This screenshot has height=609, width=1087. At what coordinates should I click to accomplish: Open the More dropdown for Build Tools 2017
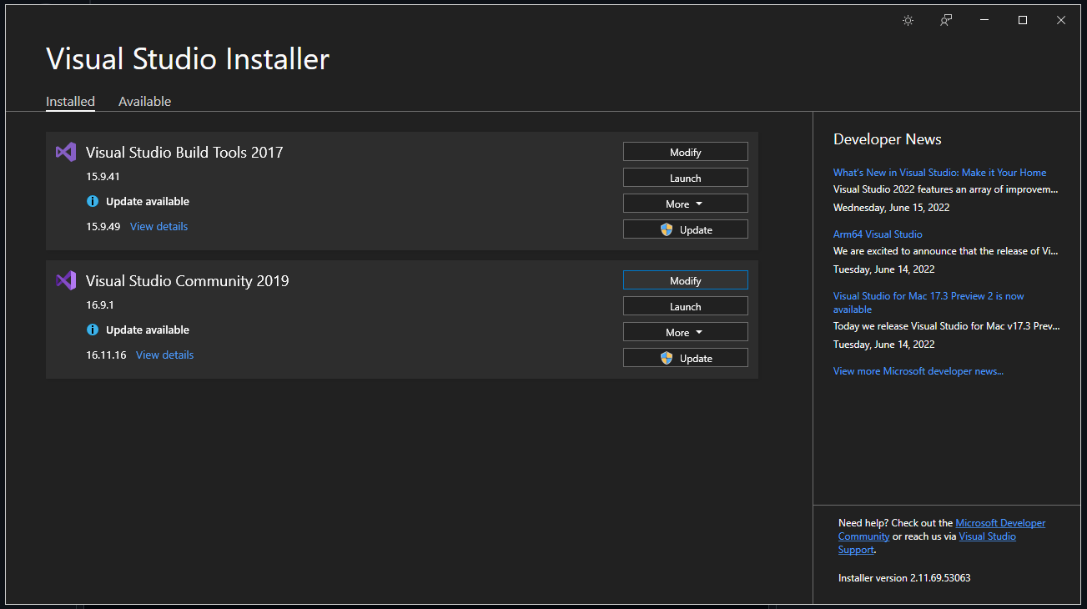tap(685, 203)
